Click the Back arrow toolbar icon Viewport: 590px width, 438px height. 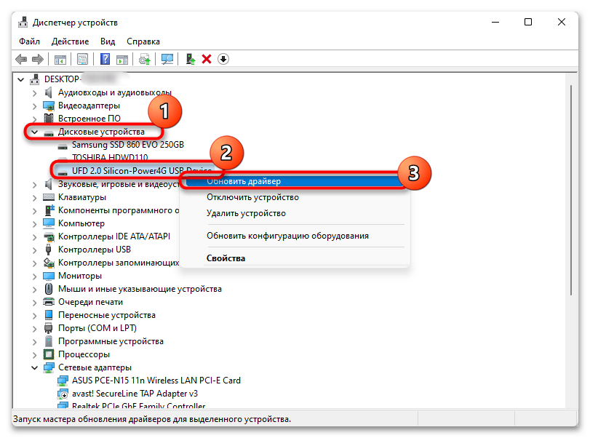tap(20, 59)
